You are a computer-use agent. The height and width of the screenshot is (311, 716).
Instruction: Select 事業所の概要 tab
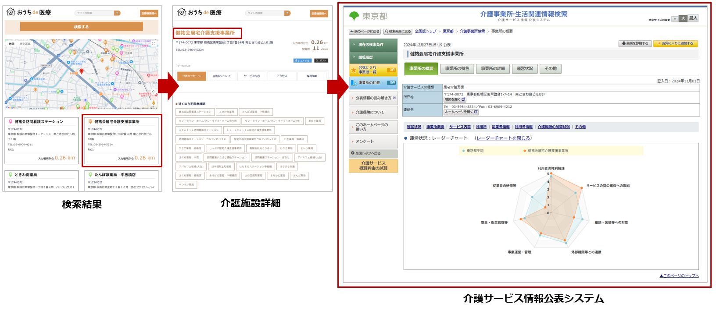point(421,69)
